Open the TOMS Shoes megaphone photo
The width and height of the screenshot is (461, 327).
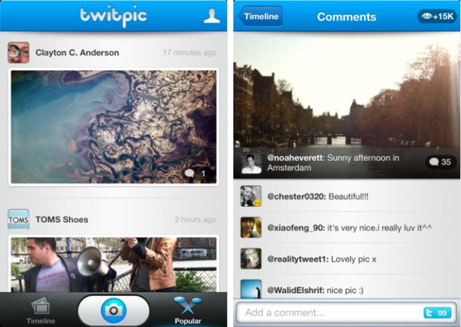[x=113, y=265]
